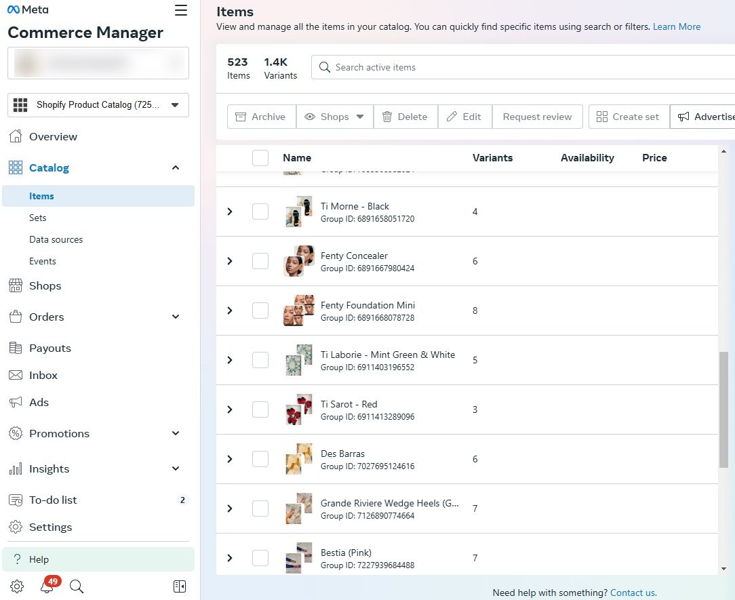Check the Fenty Concealer row checkbox

point(260,261)
